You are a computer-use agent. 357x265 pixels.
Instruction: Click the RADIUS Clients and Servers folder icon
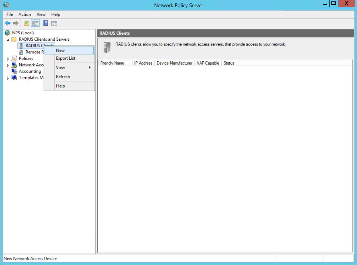(x=14, y=39)
